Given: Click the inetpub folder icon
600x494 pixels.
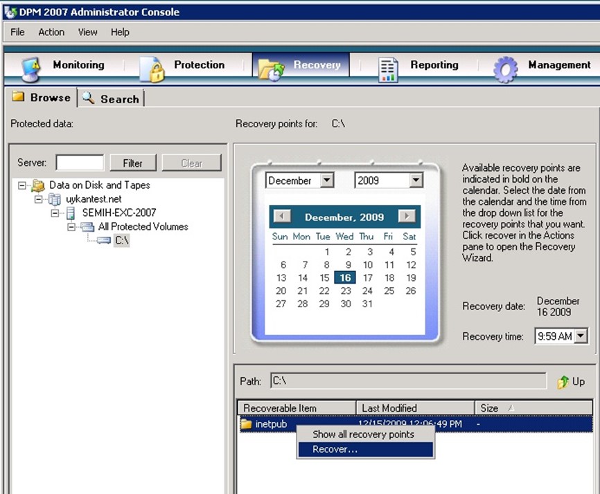Looking at the screenshot, I should (x=246, y=424).
